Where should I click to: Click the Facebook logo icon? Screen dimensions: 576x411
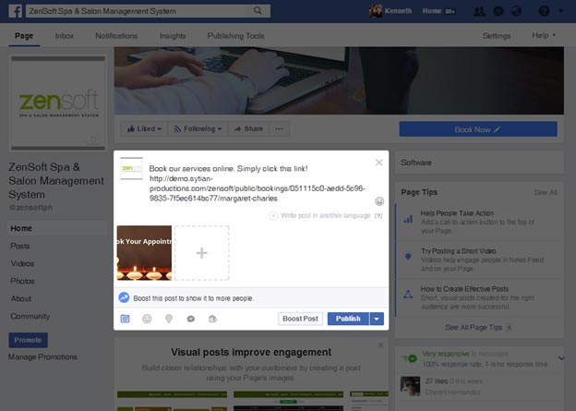coord(16,11)
